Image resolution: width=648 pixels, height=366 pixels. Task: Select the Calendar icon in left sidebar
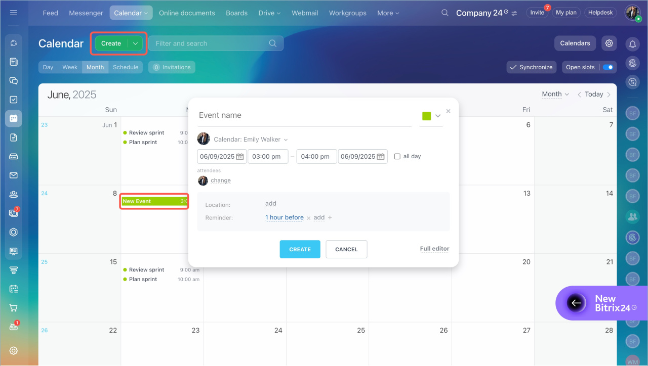pos(14,118)
